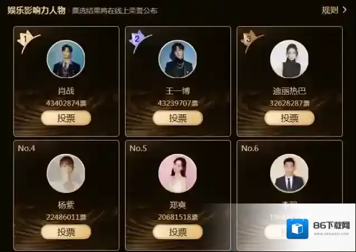Click the No.4 rank label
The image size is (356, 252).
pyautogui.click(x=27, y=148)
